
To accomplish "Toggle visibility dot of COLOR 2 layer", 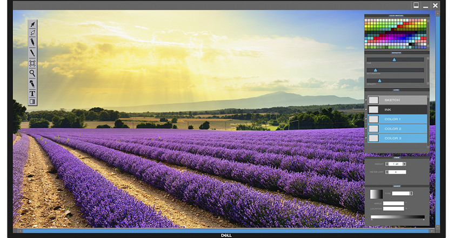I will pyautogui.click(x=366, y=129).
